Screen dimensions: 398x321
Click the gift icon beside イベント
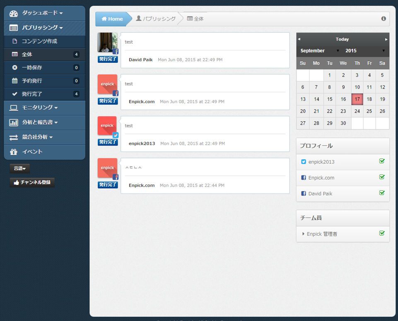(x=14, y=152)
